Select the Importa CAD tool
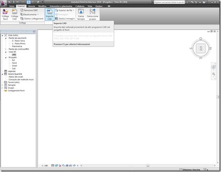 pyautogui.click(x=50, y=14)
